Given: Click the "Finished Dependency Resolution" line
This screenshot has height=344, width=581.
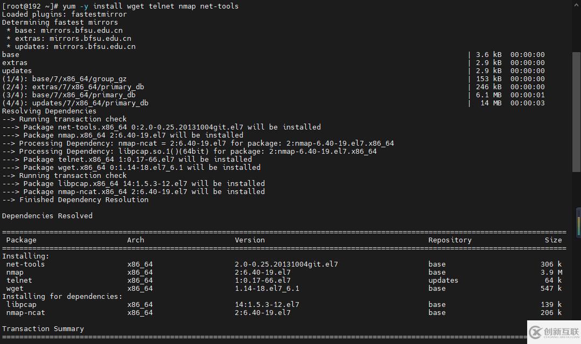Looking at the screenshot, I should pos(75,200).
